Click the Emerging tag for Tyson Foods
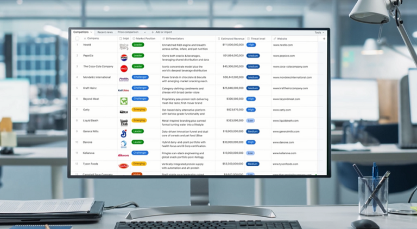Screen dimensions: 417x229 (x=139, y=163)
